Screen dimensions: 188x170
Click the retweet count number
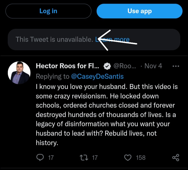[x=95, y=158]
